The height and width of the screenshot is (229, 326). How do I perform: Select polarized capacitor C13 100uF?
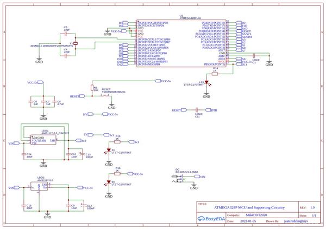tap(83, 154)
